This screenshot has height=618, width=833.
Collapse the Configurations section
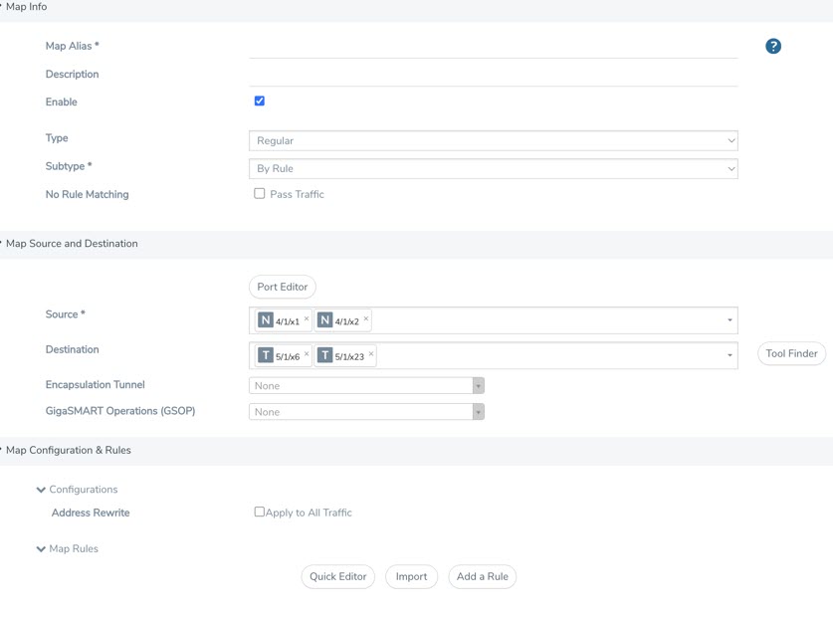[41, 490]
